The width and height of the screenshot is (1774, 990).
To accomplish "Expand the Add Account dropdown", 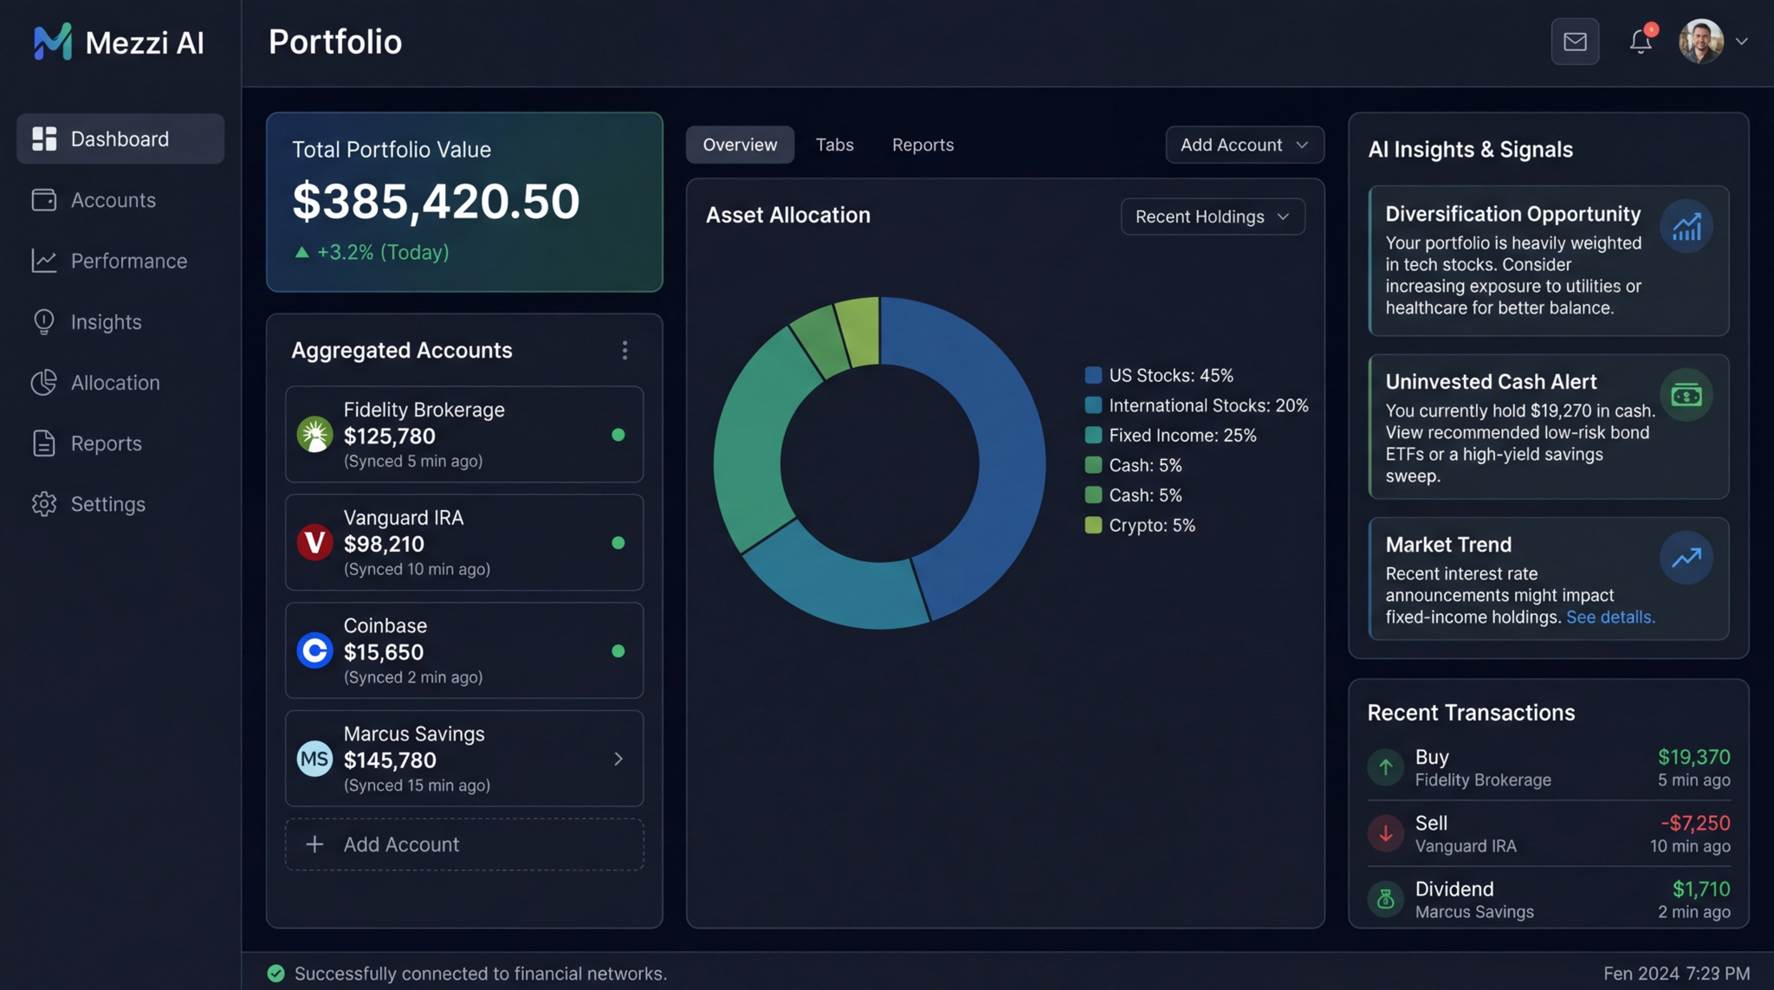I will (1244, 145).
